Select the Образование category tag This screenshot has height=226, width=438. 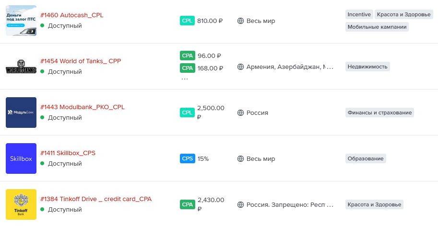[x=366, y=158]
